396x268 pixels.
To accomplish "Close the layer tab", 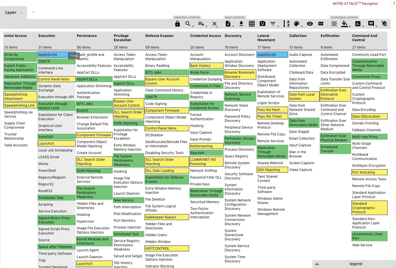I will [21, 13].
